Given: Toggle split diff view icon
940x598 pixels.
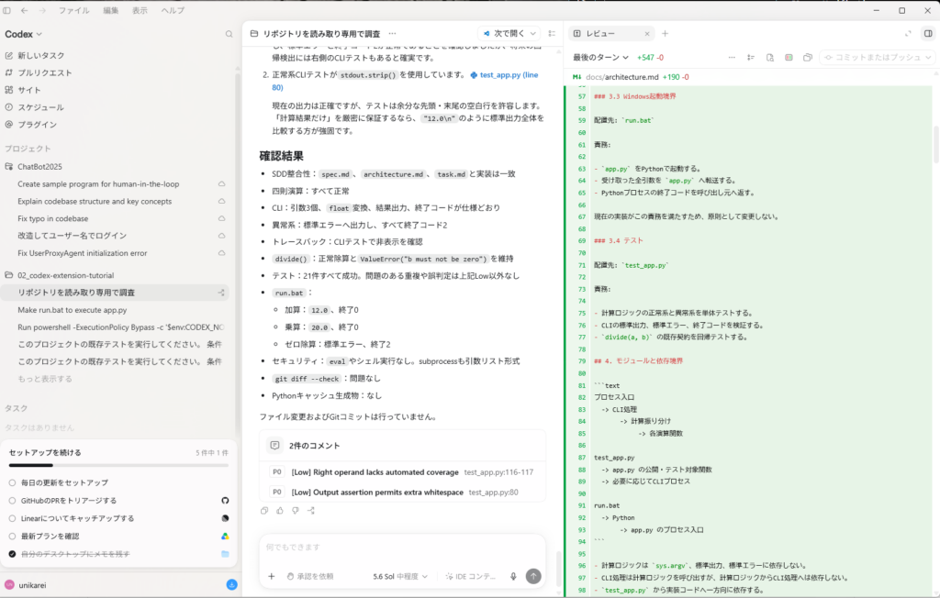Looking at the screenshot, I should [789, 58].
